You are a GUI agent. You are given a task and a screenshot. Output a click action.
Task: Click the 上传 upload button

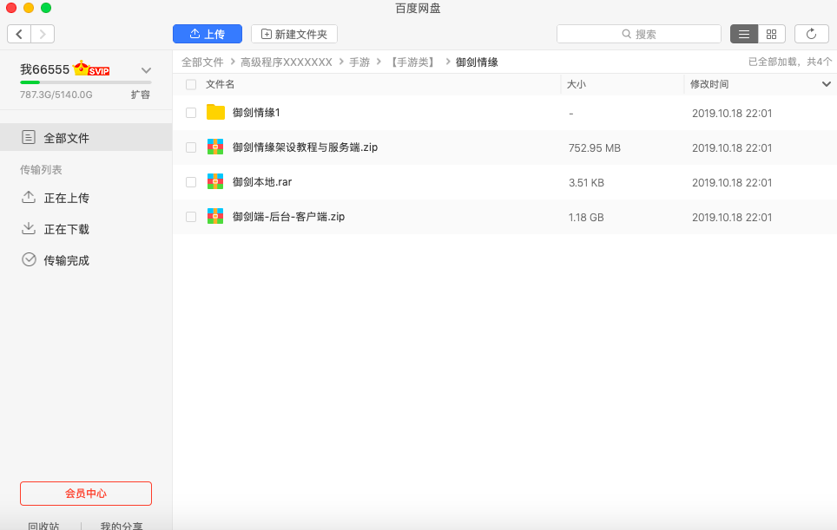point(208,34)
